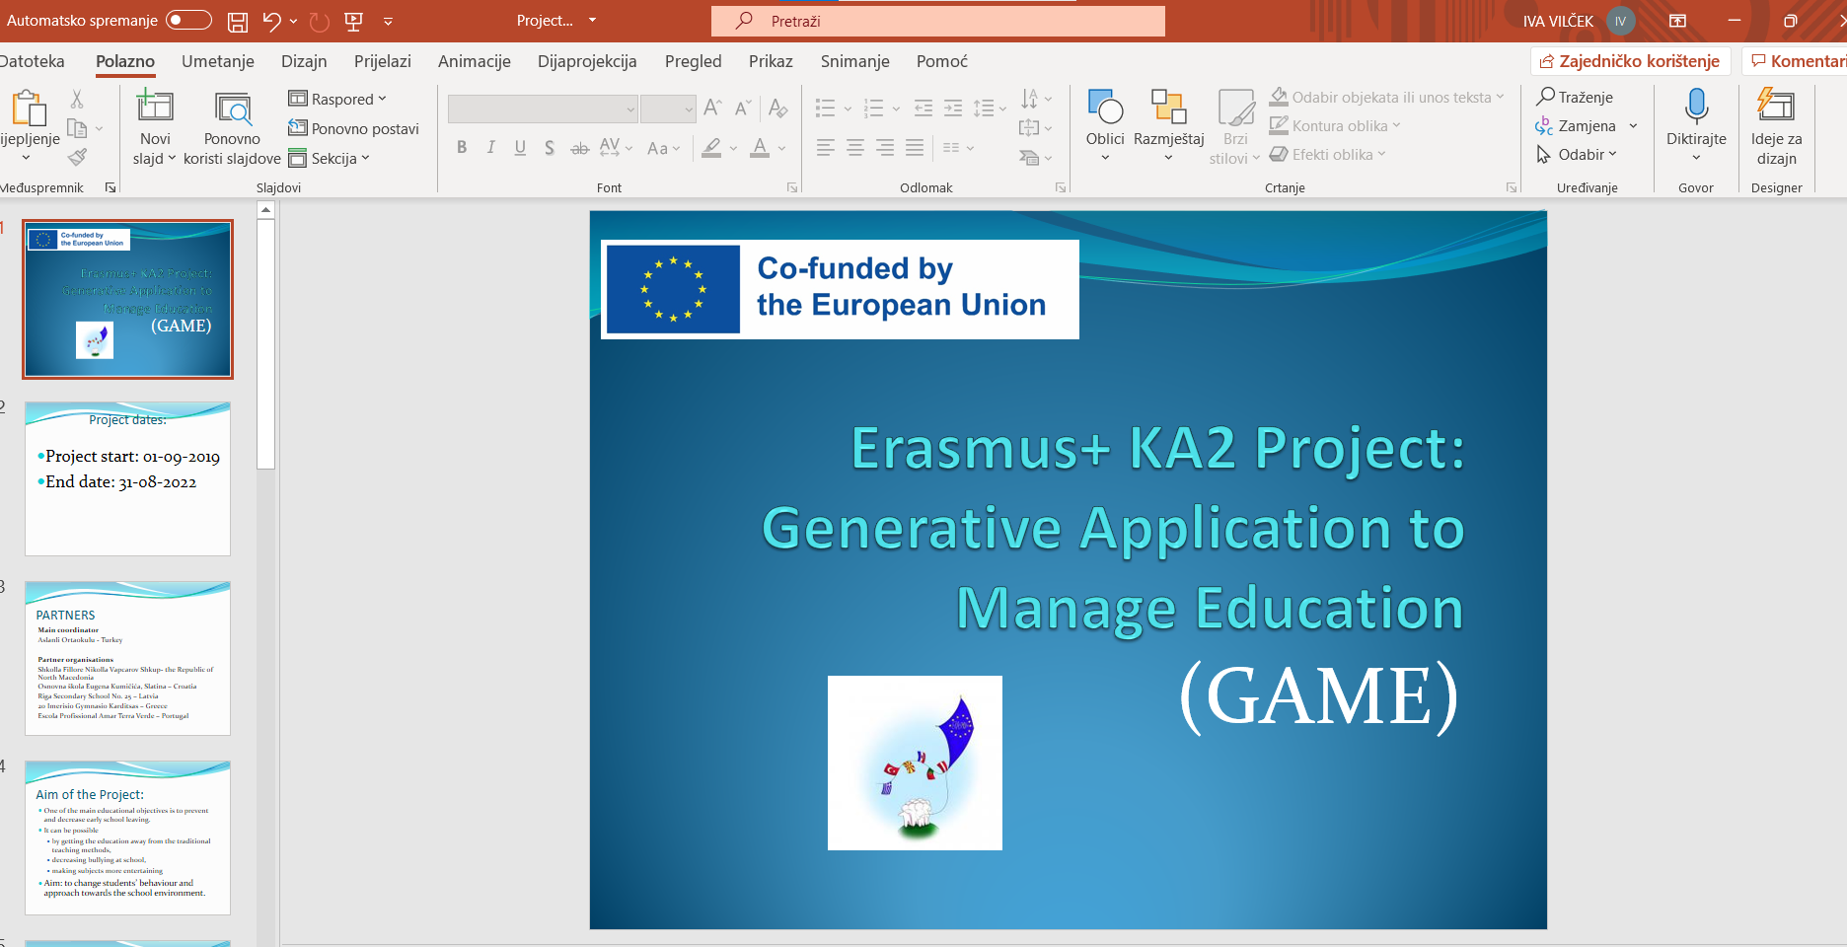Click Ponovno postavi reset button
Viewport: 1847px width, 947px height.
353,128
